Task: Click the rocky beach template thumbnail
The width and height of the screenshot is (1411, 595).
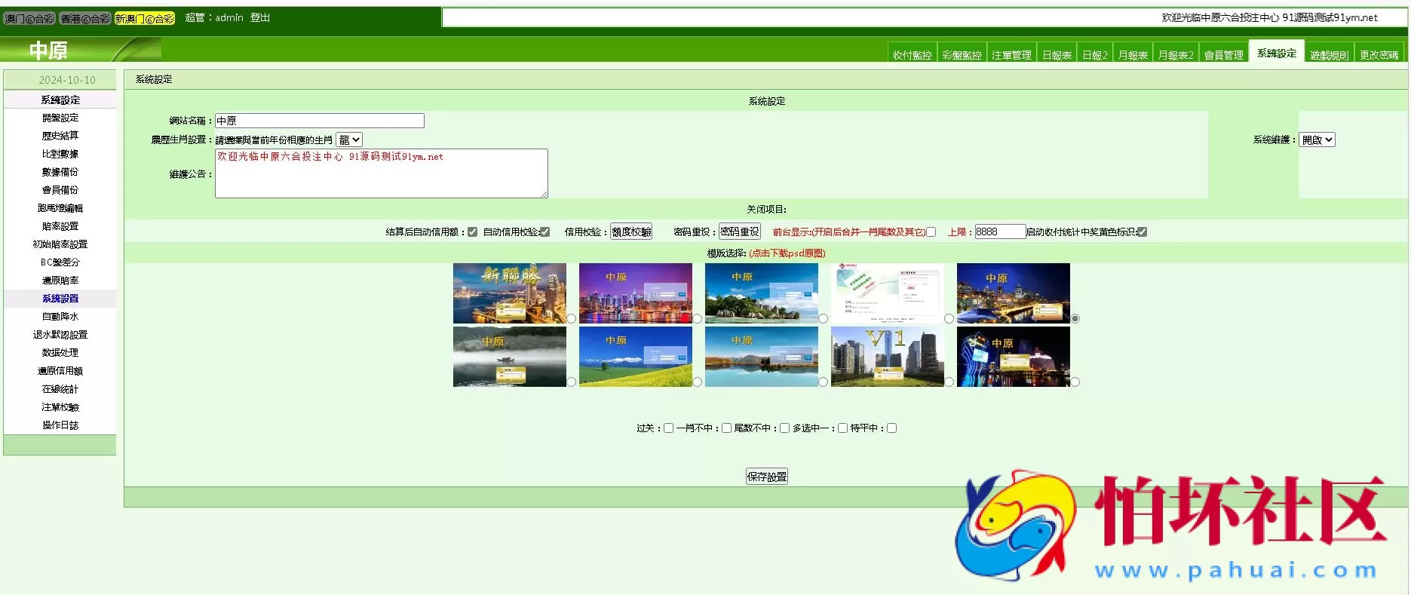Action: [x=762, y=293]
